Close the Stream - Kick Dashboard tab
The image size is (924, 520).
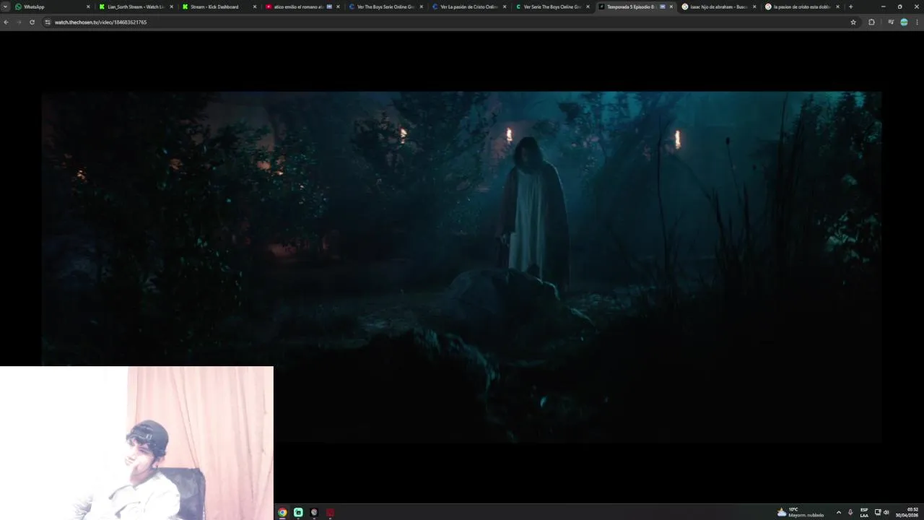click(255, 6)
